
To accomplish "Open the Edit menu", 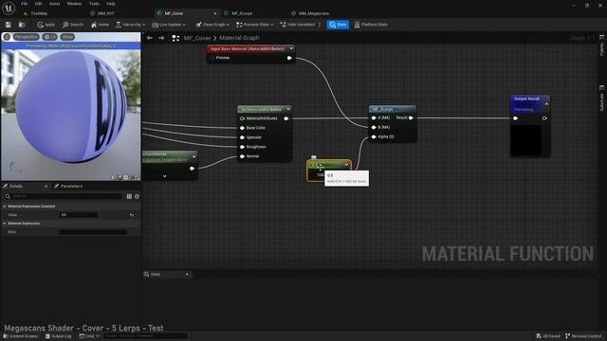I will (38, 4).
